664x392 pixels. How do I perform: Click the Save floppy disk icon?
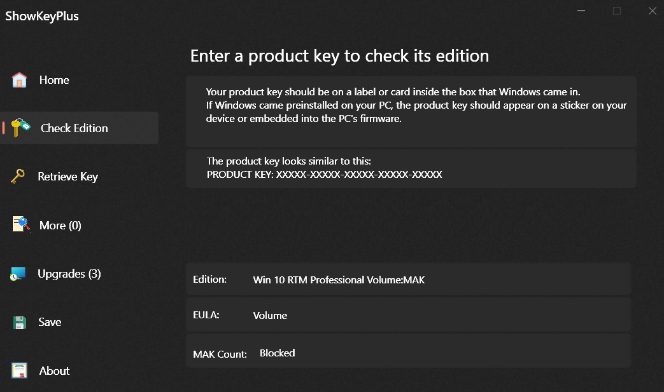tap(20, 322)
